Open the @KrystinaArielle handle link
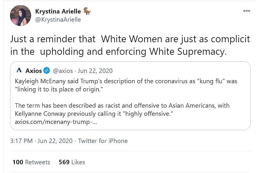 coord(58,20)
